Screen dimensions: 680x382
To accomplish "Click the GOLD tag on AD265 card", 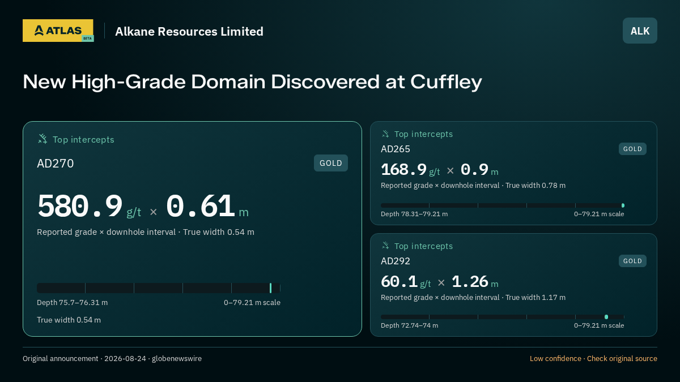I will pos(632,149).
